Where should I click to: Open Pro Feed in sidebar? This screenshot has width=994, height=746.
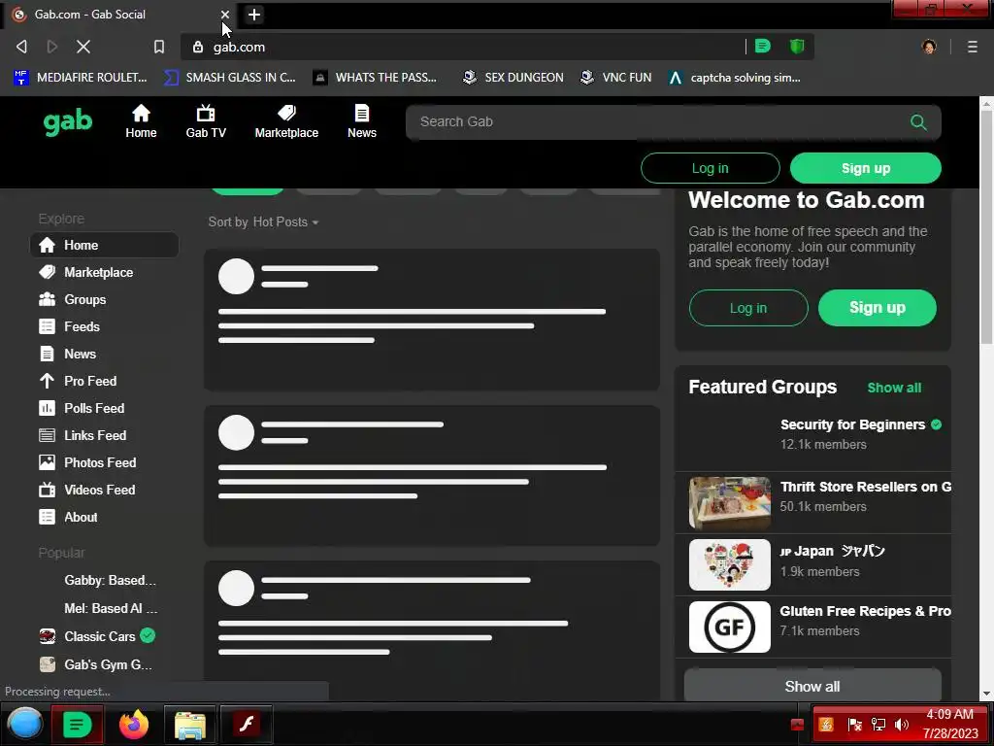[x=105, y=381]
